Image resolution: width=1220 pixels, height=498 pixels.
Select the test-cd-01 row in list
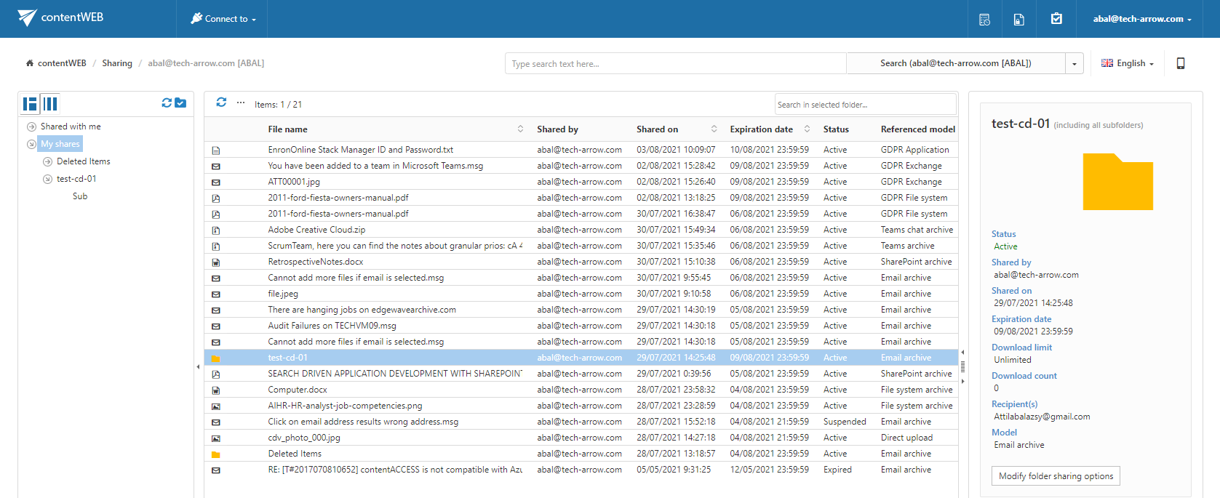point(581,358)
